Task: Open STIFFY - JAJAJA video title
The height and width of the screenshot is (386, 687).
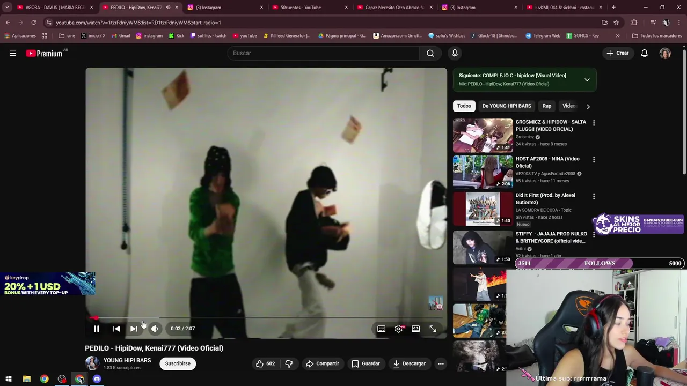Action: [551, 237]
